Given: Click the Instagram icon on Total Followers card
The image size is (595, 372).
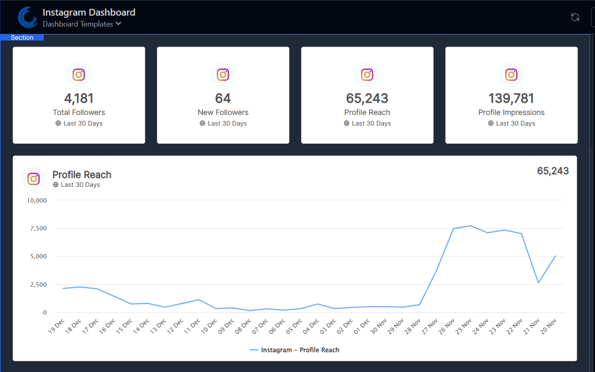Looking at the screenshot, I should point(79,74).
